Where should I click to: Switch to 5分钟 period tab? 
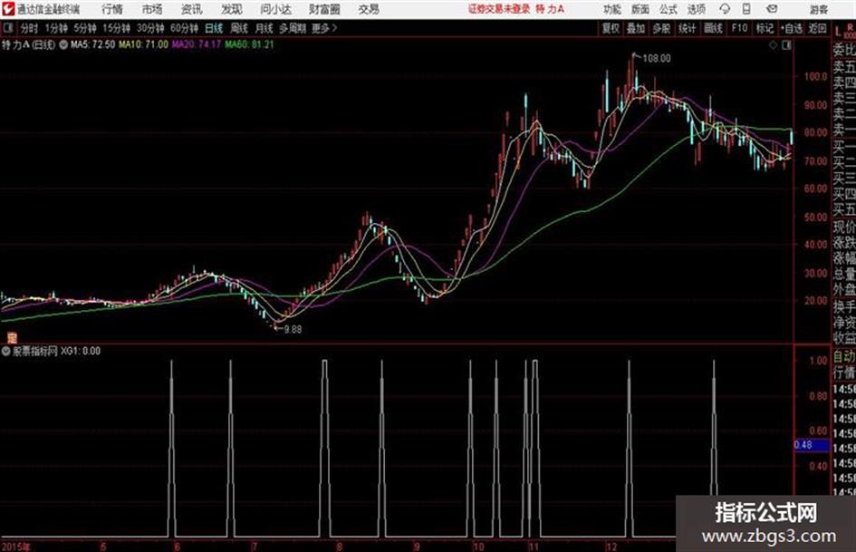[85, 28]
